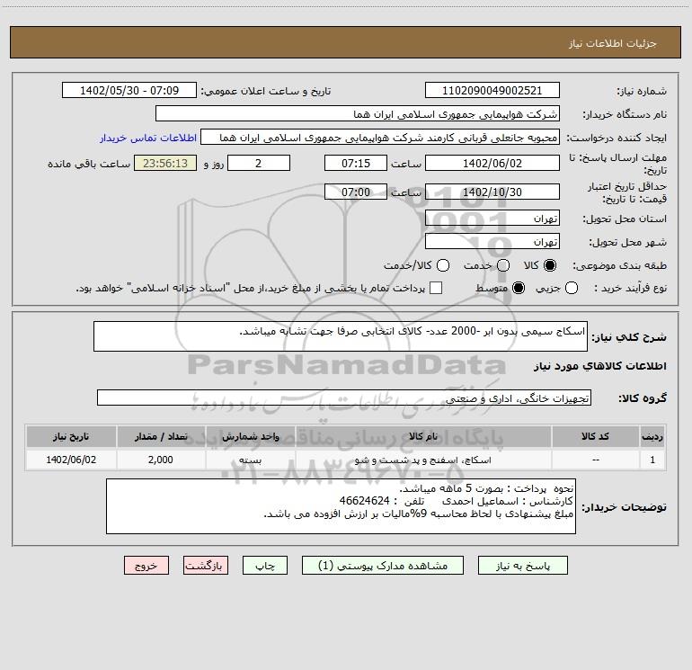Toggle the اسناد خزانه اسلامی payment checkbox
Viewport: 692px width, 670px height.
tap(436, 288)
